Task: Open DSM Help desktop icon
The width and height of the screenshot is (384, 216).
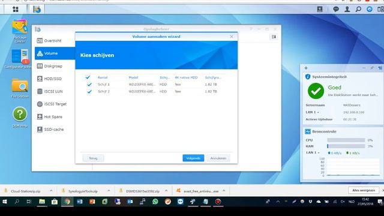Action: click(20, 117)
